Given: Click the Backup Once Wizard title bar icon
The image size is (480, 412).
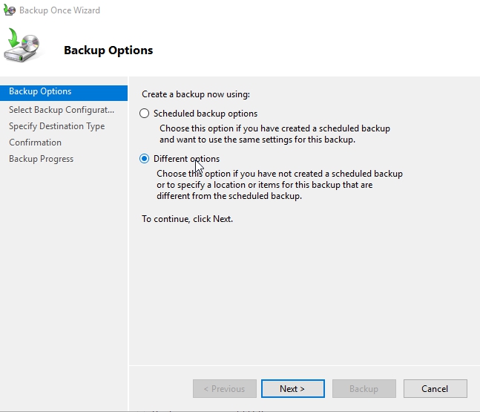Looking at the screenshot, I should (9, 10).
